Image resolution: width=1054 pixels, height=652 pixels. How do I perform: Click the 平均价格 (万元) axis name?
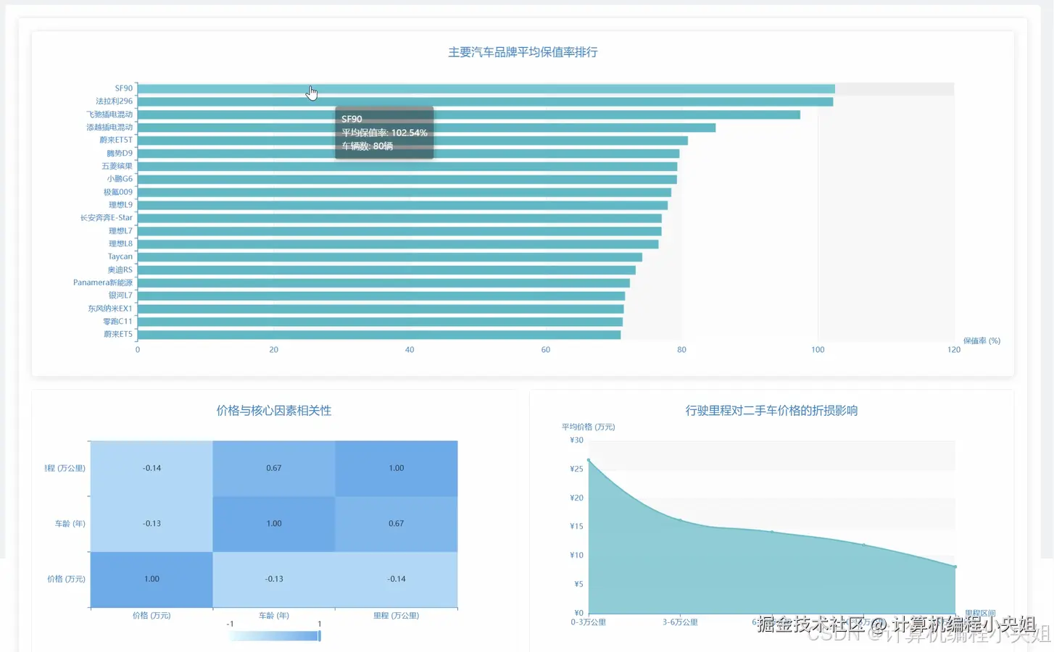coord(589,427)
